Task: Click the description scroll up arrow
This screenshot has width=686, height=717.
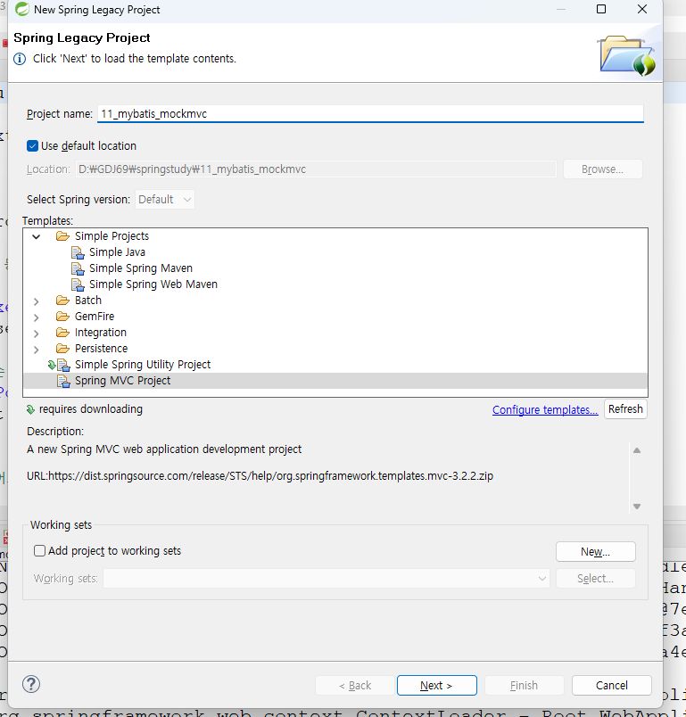Action: click(x=637, y=450)
